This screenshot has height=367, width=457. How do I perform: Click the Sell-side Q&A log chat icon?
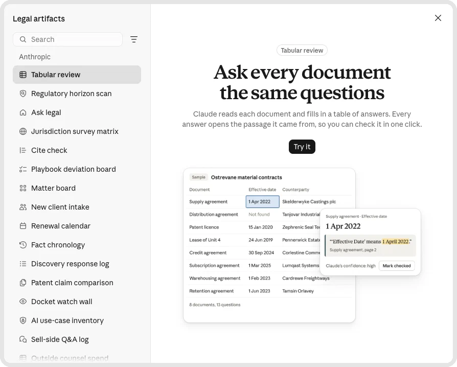click(22, 339)
